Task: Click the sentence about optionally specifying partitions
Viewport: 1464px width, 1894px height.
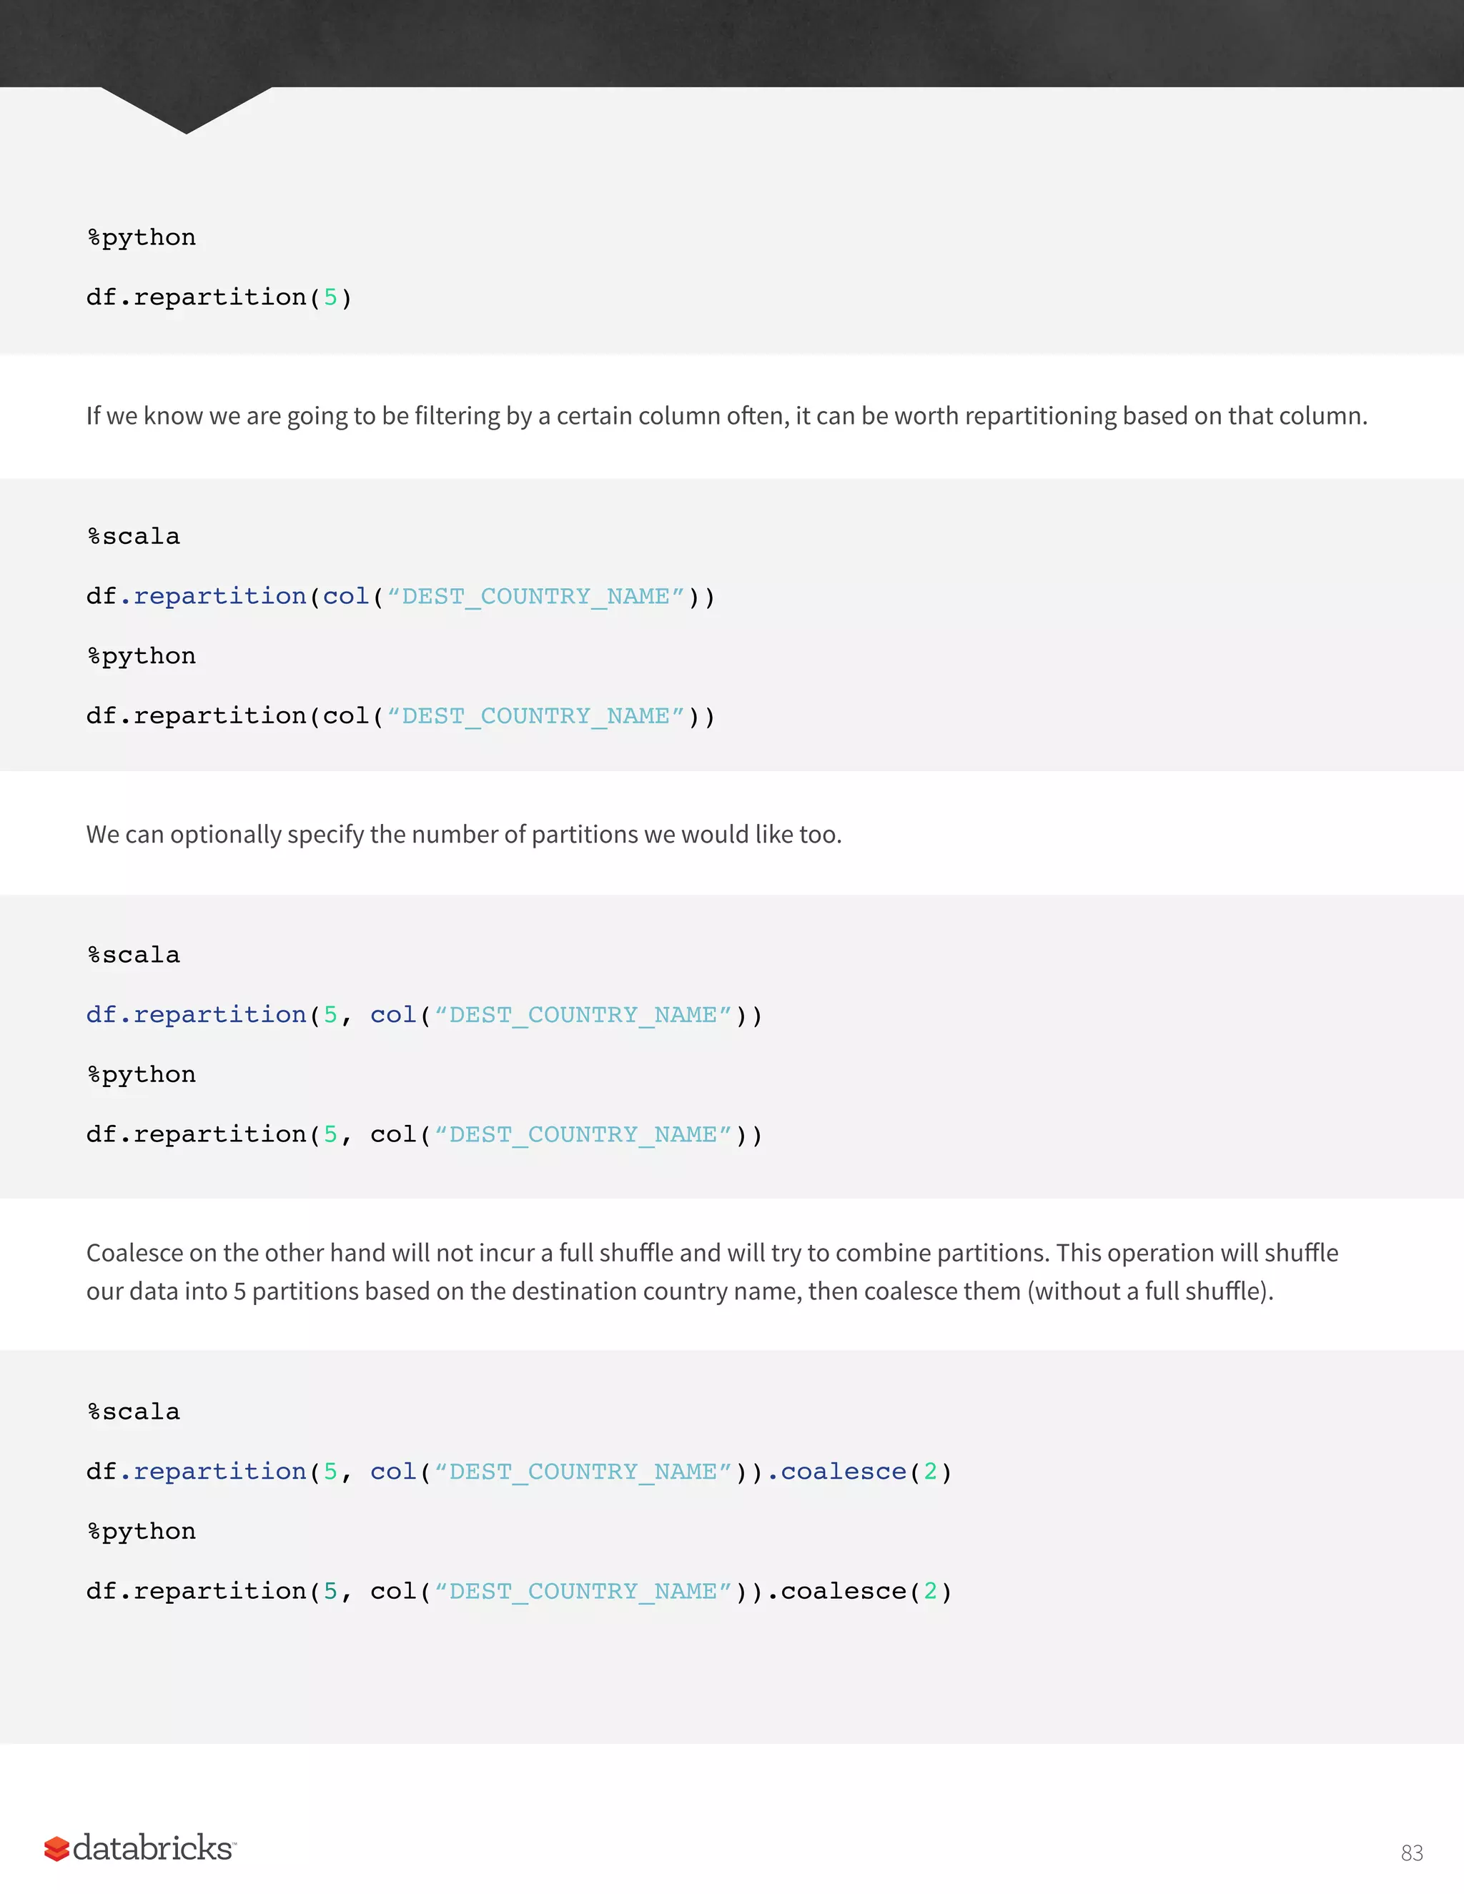Action: 464,834
